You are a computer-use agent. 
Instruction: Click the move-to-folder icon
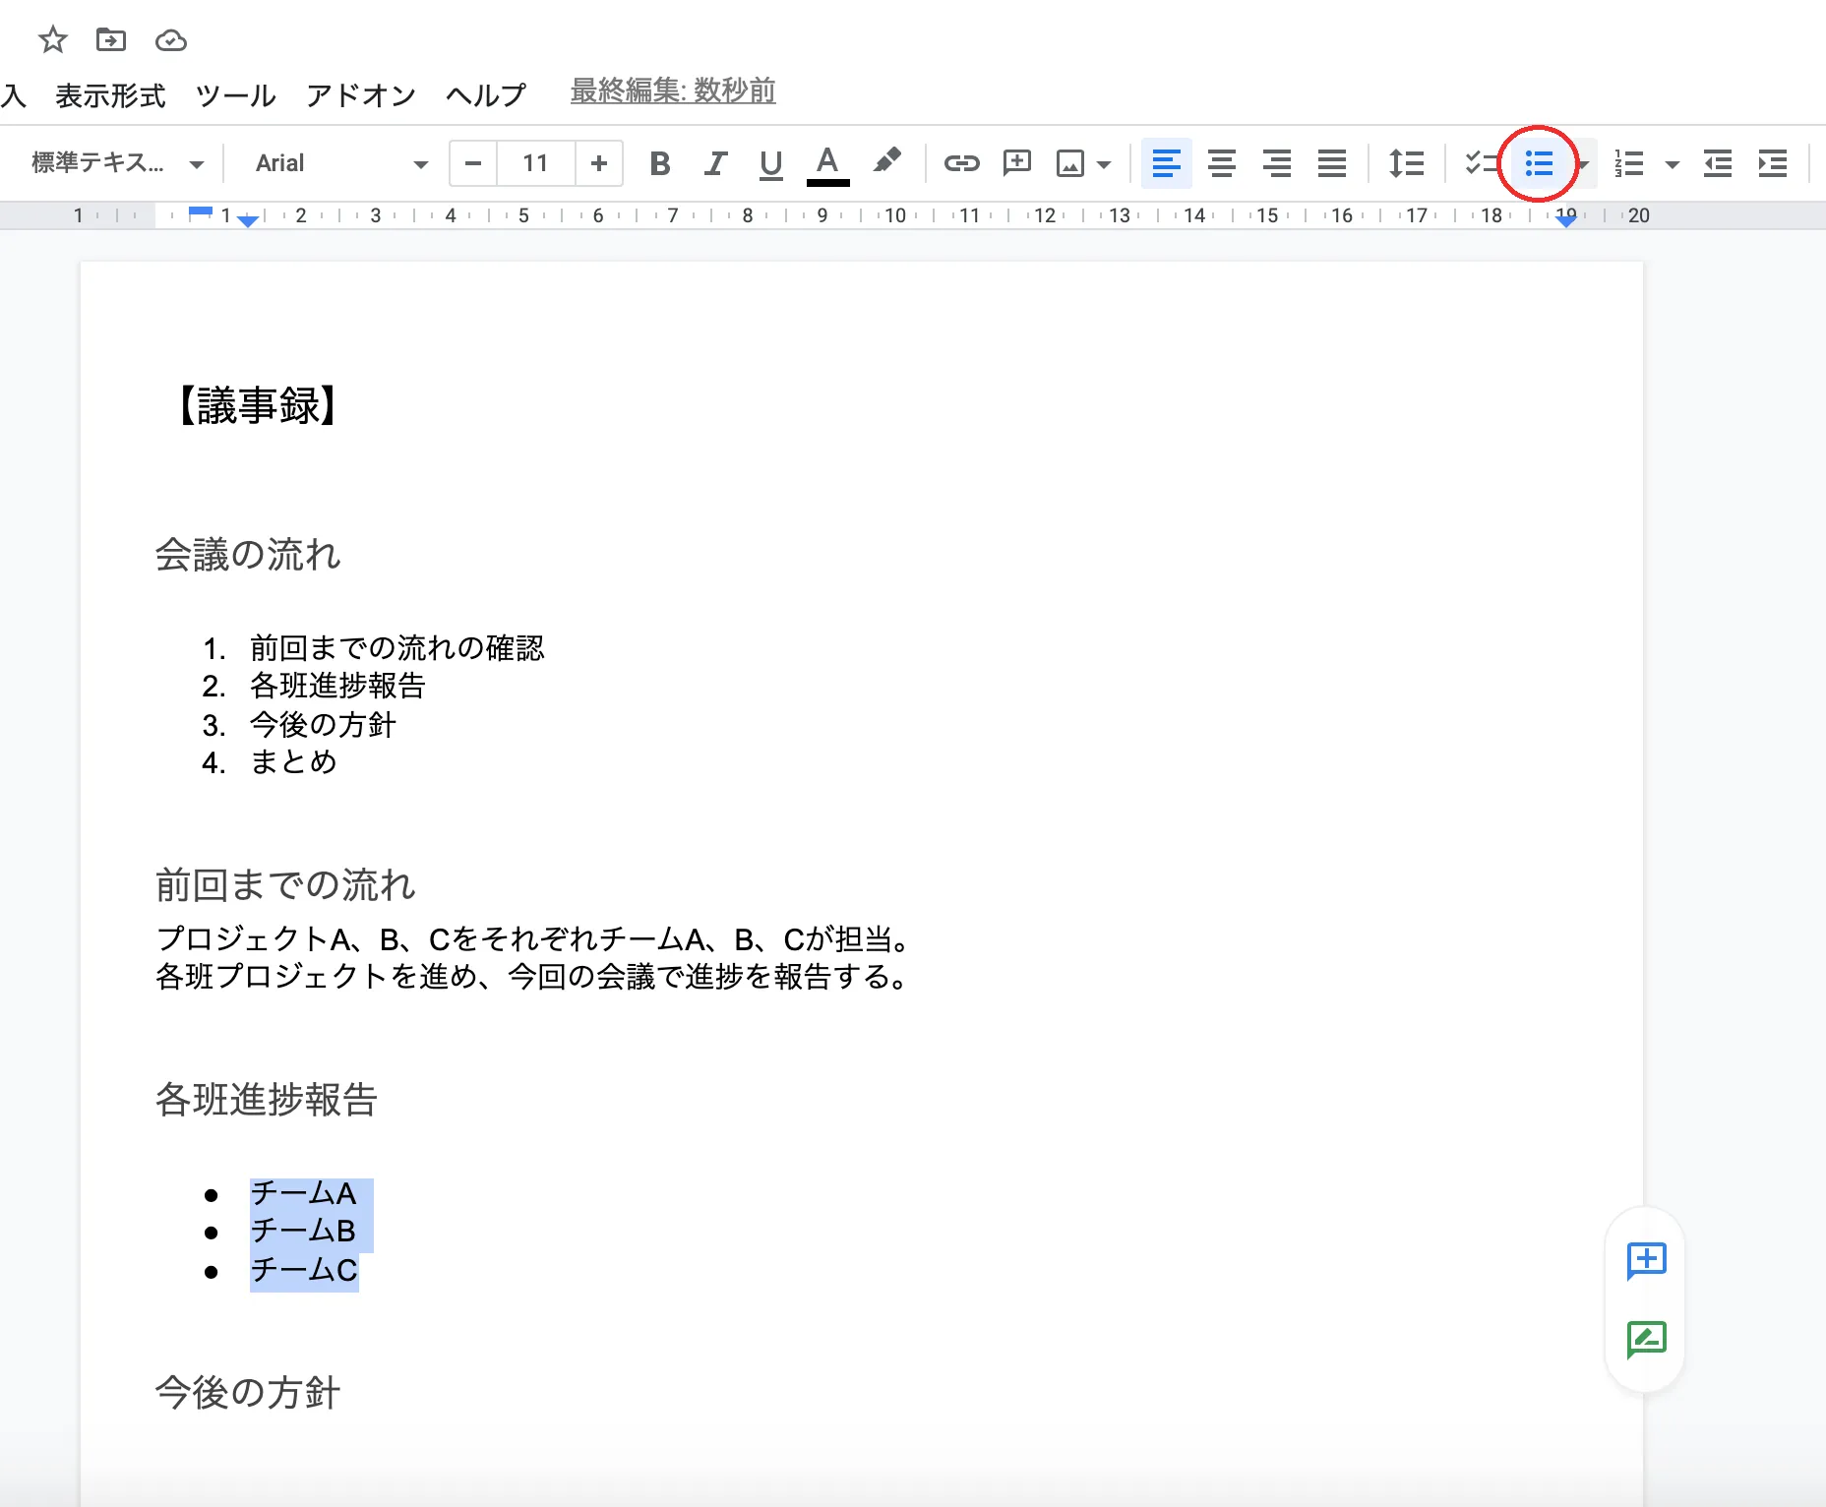(111, 40)
